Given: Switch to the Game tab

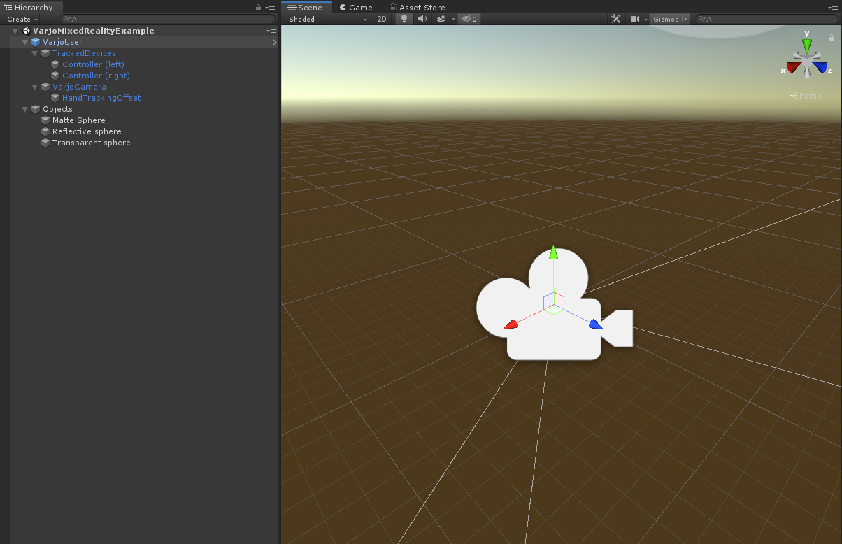Looking at the screenshot, I should (x=355, y=7).
